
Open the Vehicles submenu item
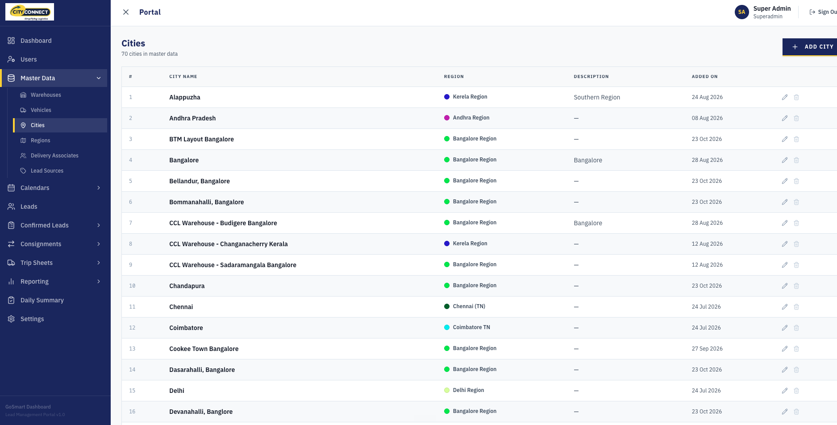click(60, 110)
